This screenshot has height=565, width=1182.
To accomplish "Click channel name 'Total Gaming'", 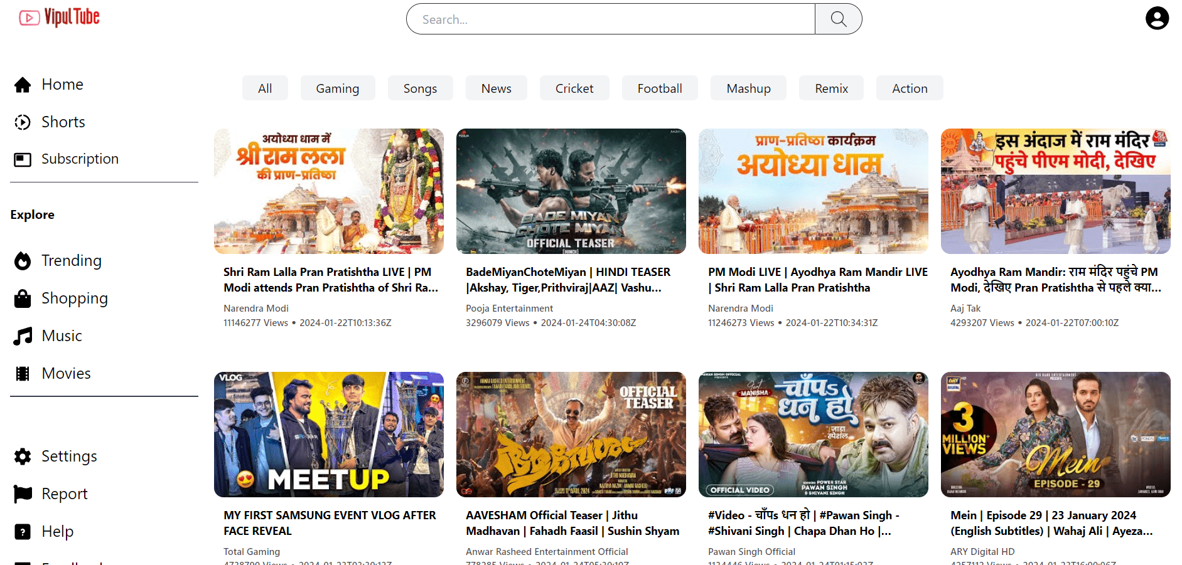I will click(252, 552).
